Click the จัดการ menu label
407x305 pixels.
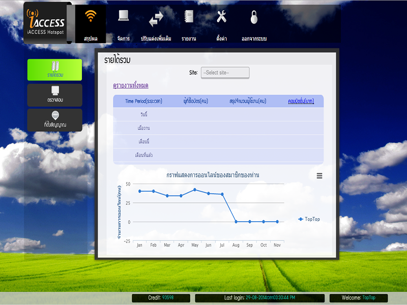pos(124,39)
